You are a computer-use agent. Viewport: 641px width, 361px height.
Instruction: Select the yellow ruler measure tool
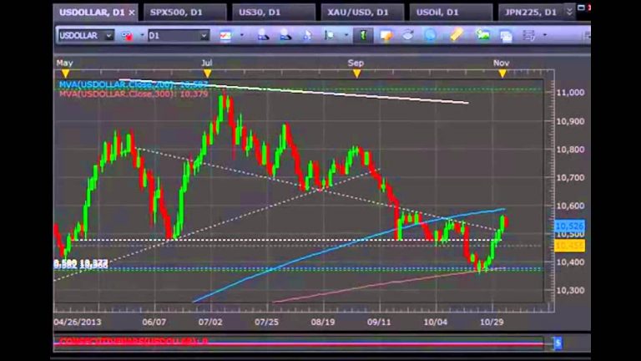click(456, 36)
